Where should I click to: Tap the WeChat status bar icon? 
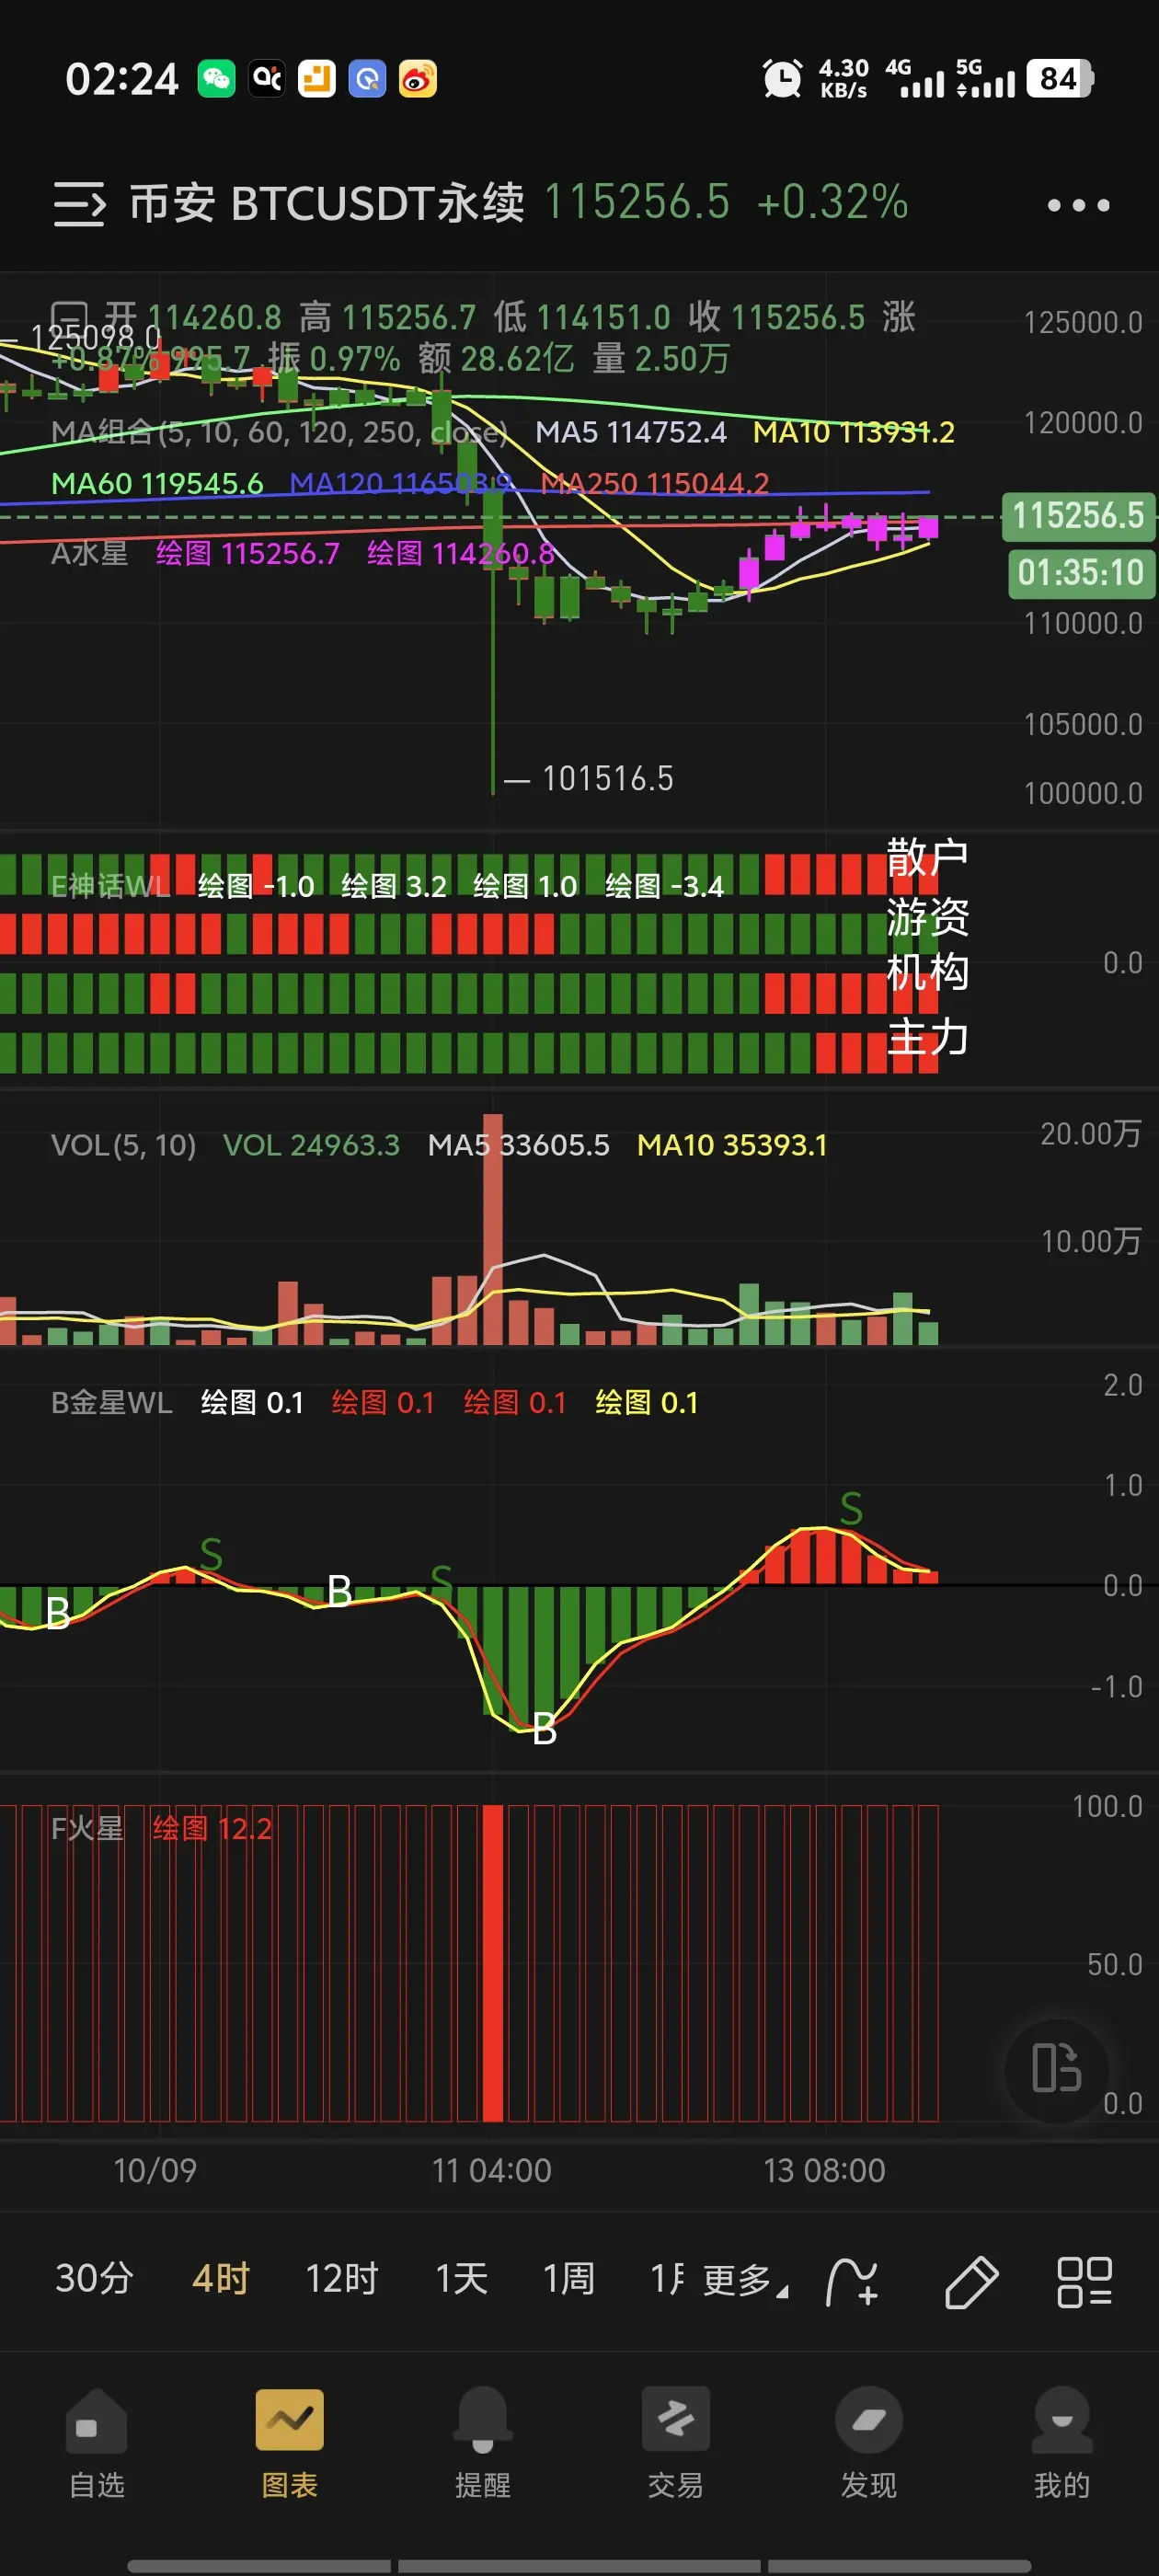coord(216,79)
